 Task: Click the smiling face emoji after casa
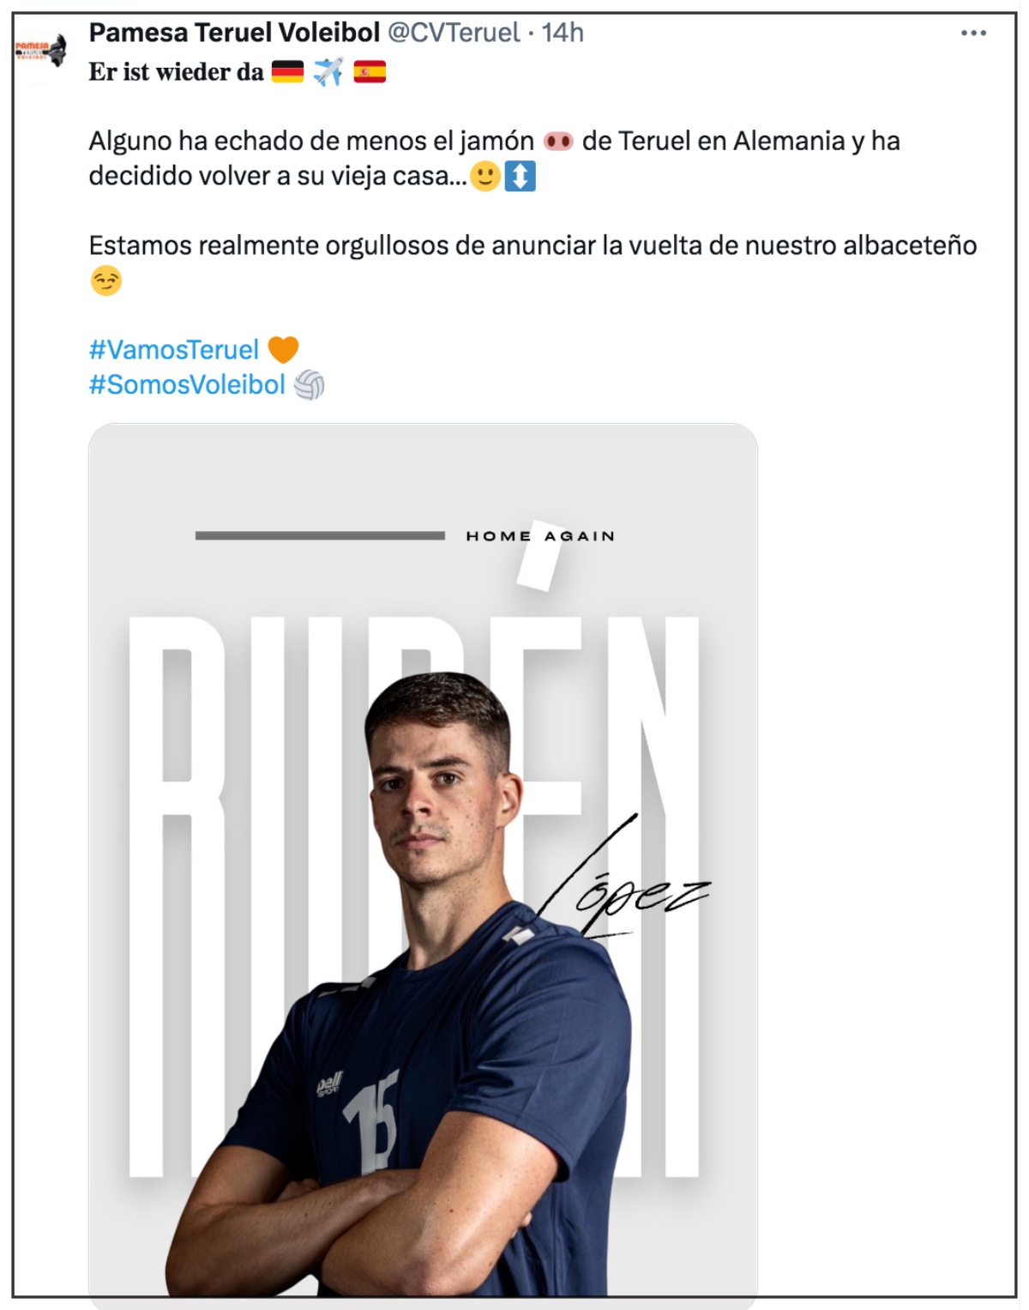pyautogui.click(x=485, y=177)
